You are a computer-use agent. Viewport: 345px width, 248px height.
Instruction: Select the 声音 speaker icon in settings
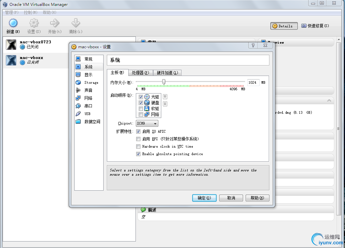(78, 90)
